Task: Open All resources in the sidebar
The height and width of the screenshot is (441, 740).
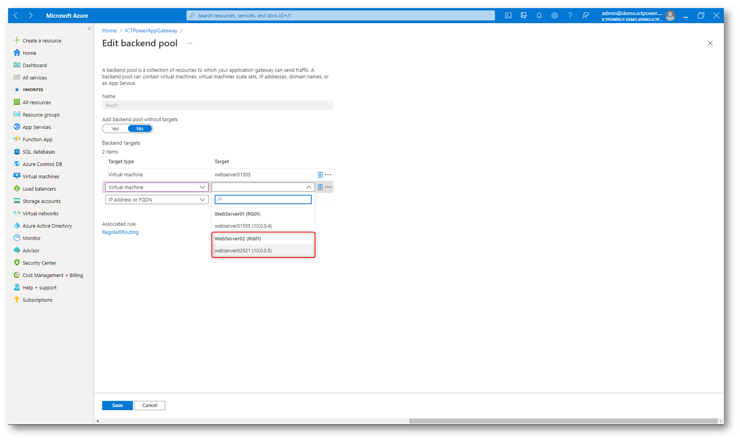Action: click(x=37, y=102)
